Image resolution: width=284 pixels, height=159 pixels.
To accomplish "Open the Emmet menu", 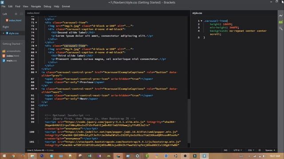I will click(66, 6).
